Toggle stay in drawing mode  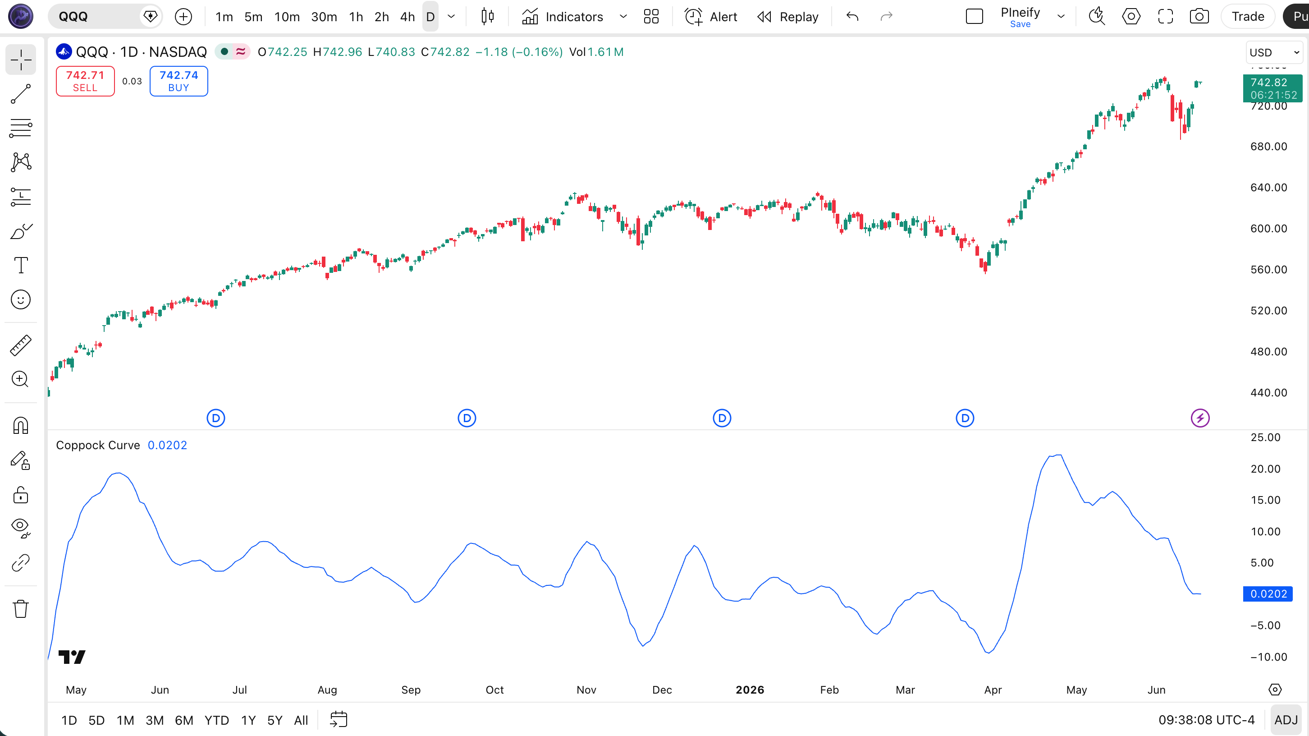[x=21, y=460]
